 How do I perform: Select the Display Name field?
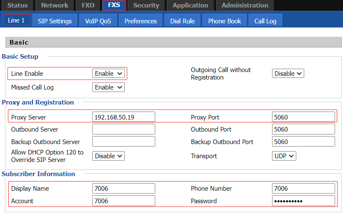tap(124, 189)
